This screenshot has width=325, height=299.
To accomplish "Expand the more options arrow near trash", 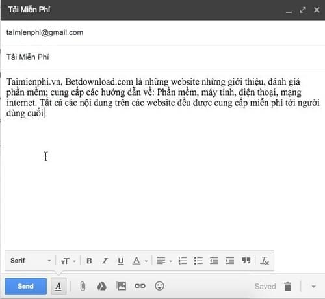I will click(x=313, y=287).
